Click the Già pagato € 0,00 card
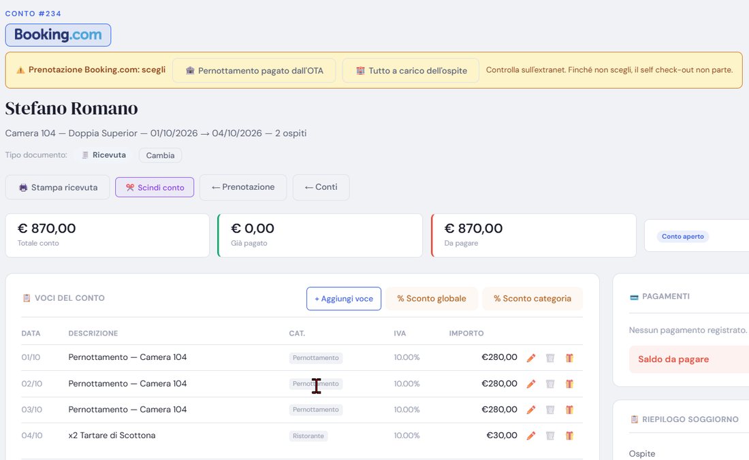749x460 pixels. 320,235
